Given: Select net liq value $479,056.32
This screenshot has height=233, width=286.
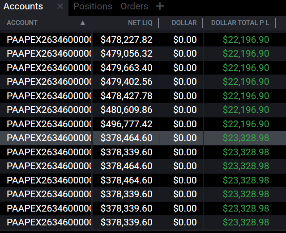Looking at the screenshot, I should [x=126, y=54].
